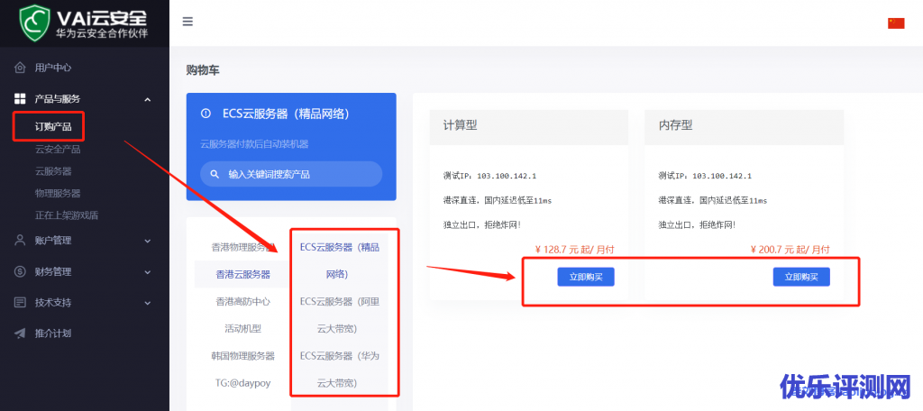The height and width of the screenshot is (411, 923).
Task: Click the 财务管理 coin icon
Action: click(20, 271)
